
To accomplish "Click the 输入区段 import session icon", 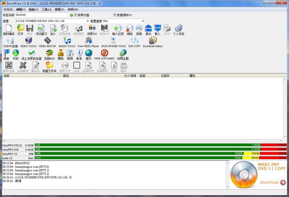I will 118,30.
